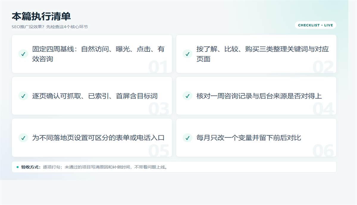Click the checkmark icon beside 逐页确认可抓取
The height and width of the screenshot is (205, 357).
point(23,96)
